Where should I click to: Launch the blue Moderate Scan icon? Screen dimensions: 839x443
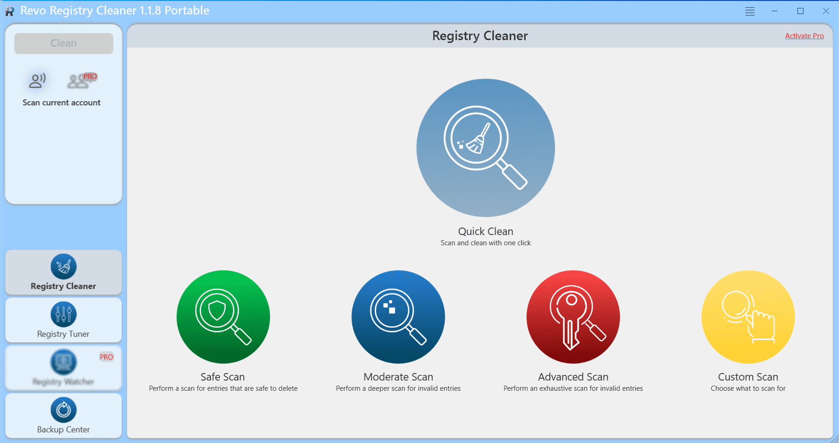pos(398,317)
